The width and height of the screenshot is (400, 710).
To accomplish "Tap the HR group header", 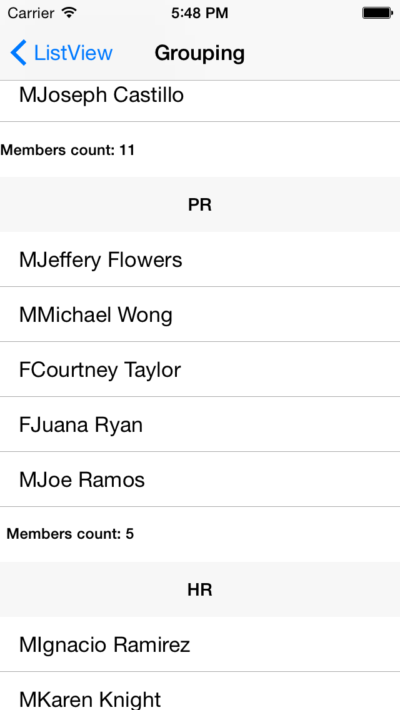I will 200,589.
